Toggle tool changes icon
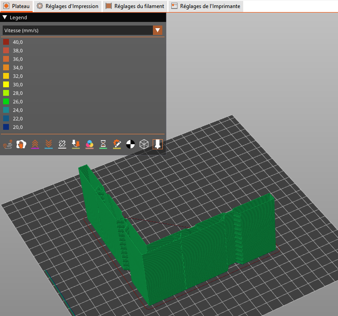Screen dimensions: 338x316 (x=76, y=144)
